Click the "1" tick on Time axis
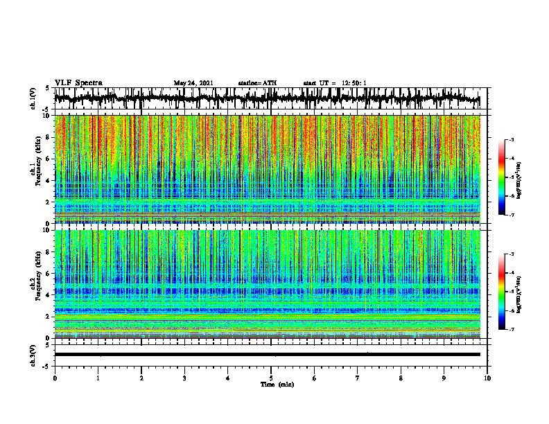The height and width of the screenshot is (424, 549). coord(98,378)
